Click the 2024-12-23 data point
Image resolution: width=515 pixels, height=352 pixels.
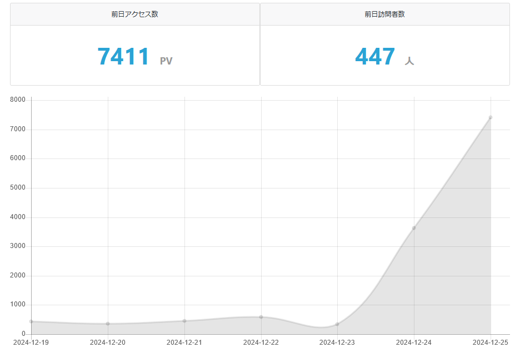337,324
